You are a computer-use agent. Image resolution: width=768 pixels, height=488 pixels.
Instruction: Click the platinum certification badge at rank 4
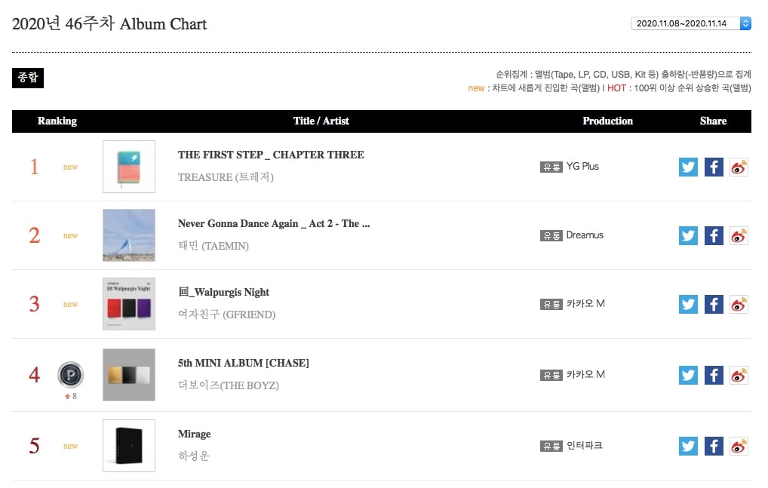click(70, 375)
